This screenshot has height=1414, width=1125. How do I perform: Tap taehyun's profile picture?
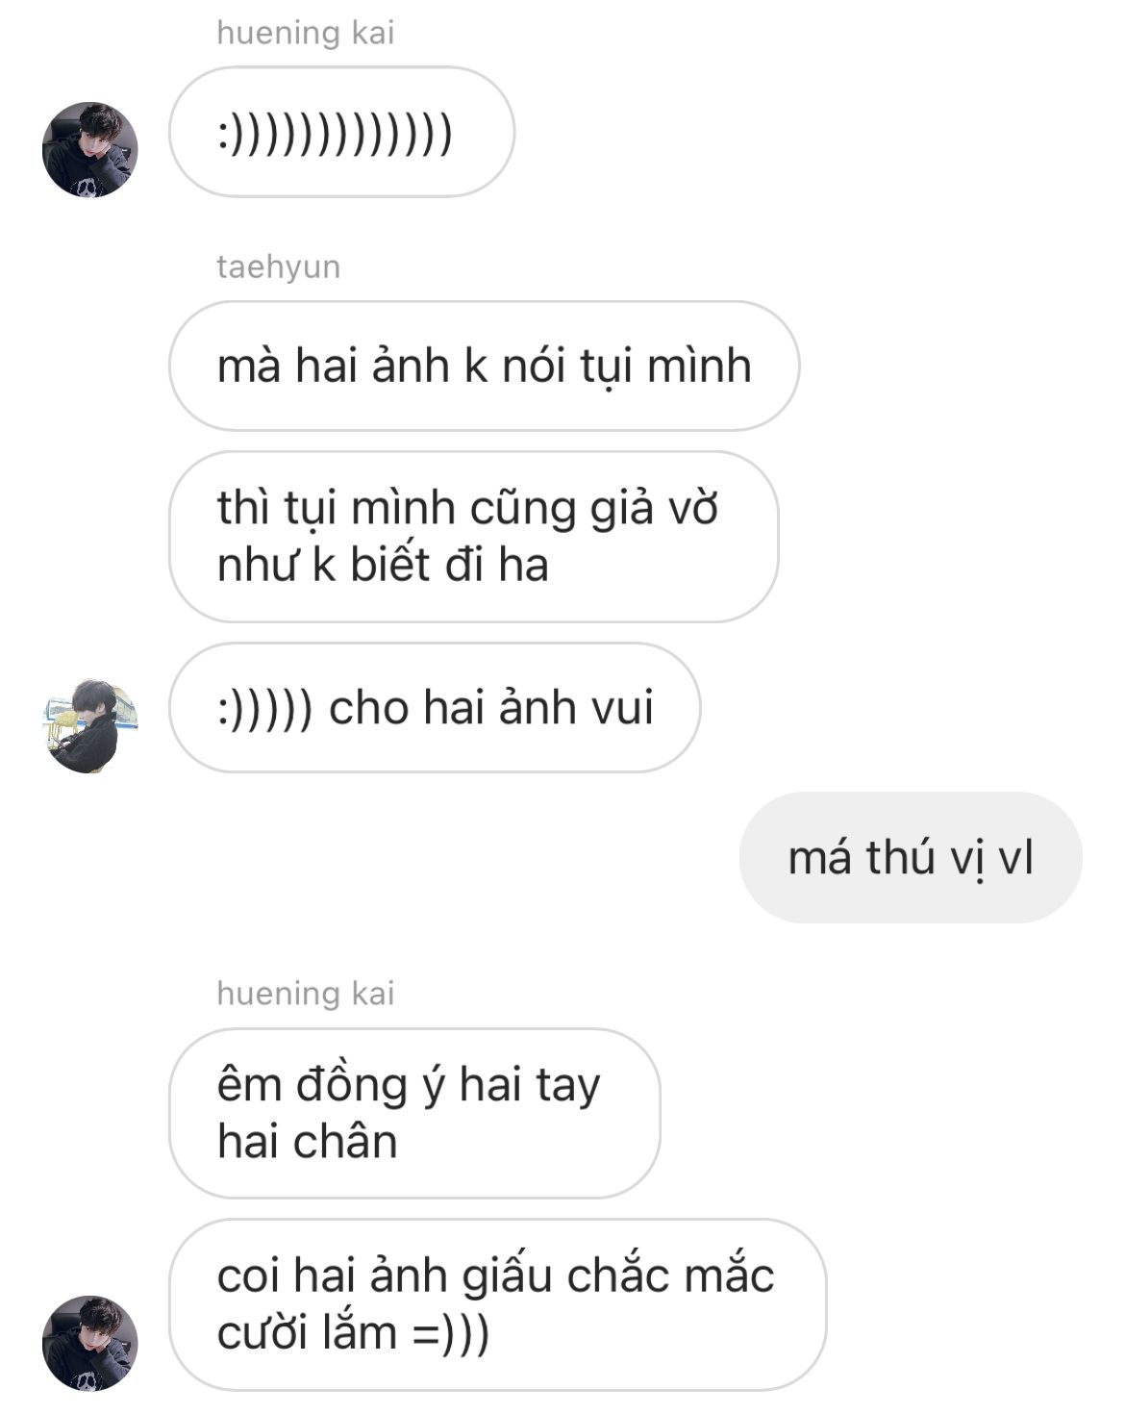pyautogui.click(x=90, y=725)
